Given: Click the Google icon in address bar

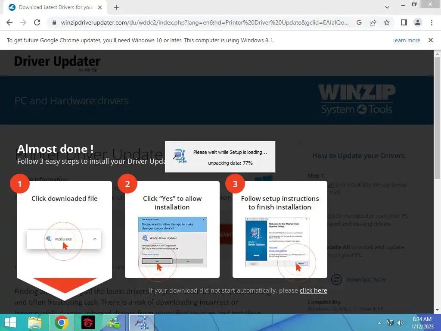Looking at the screenshot, I should coord(359,22).
